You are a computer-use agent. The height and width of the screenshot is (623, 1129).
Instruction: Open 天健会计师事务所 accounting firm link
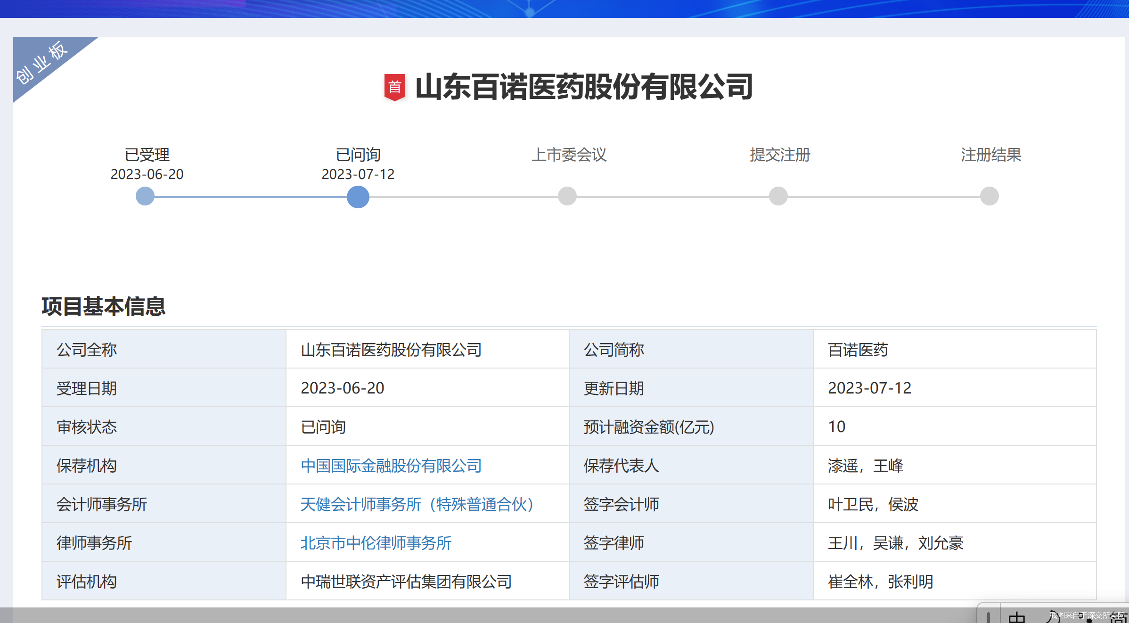(x=417, y=504)
